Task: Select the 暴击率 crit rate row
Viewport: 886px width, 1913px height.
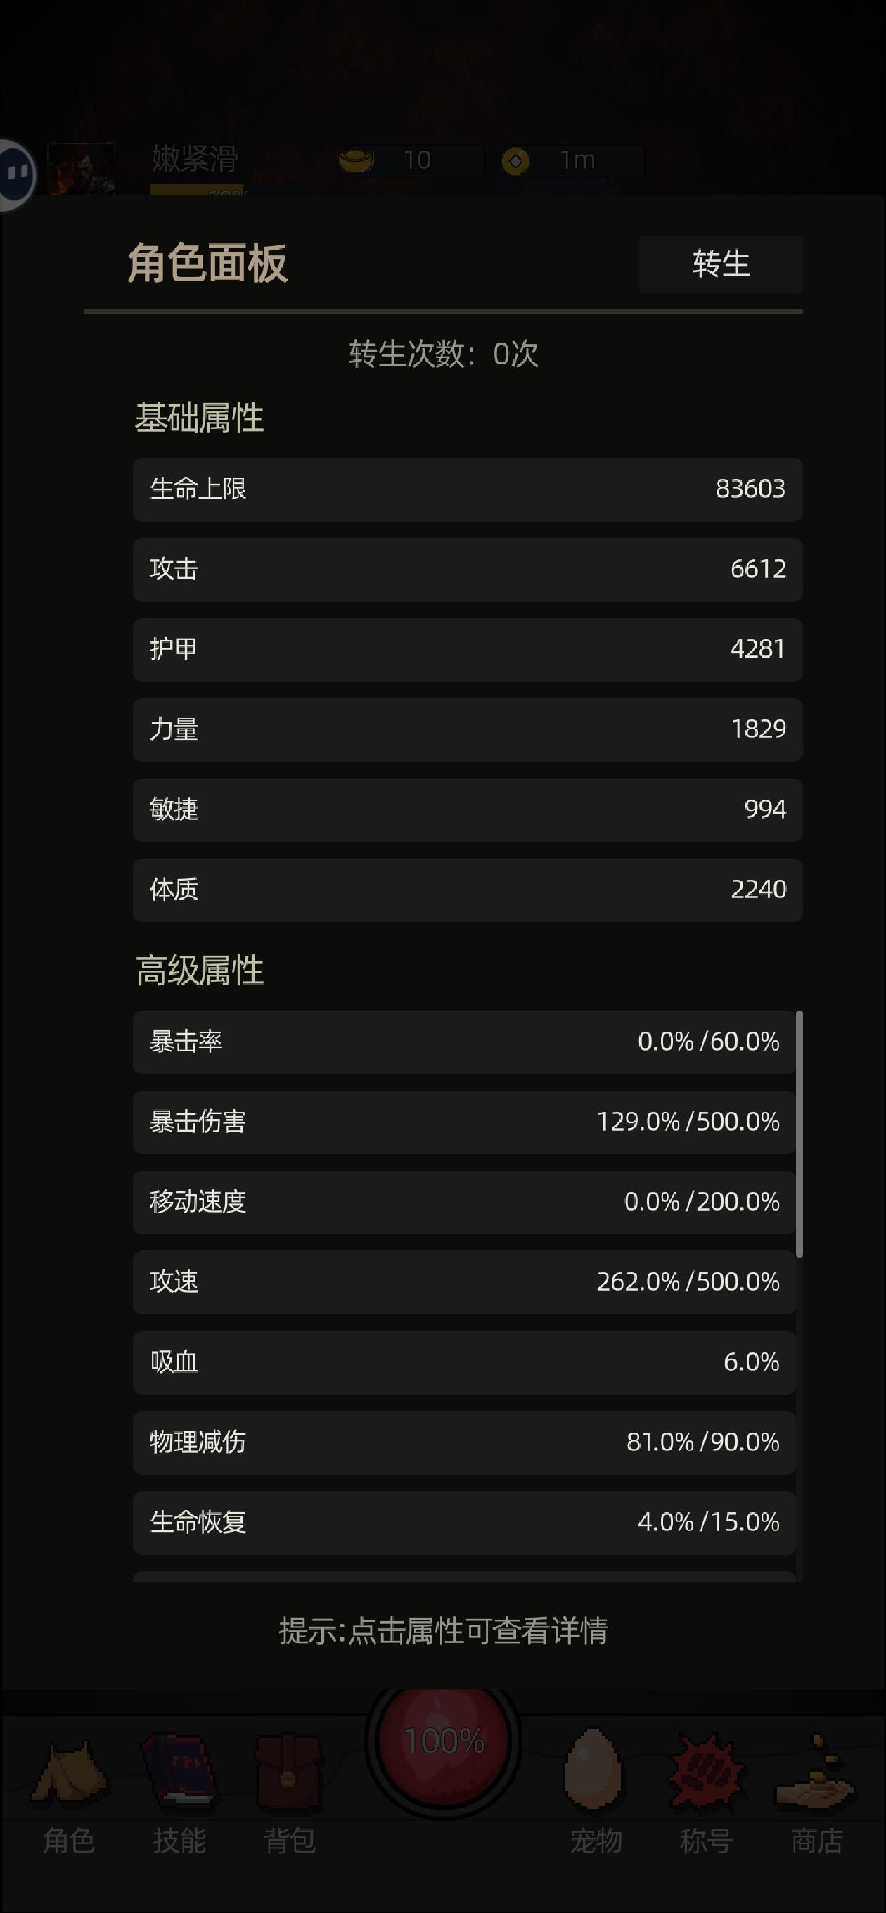Action: (x=464, y=1042)
